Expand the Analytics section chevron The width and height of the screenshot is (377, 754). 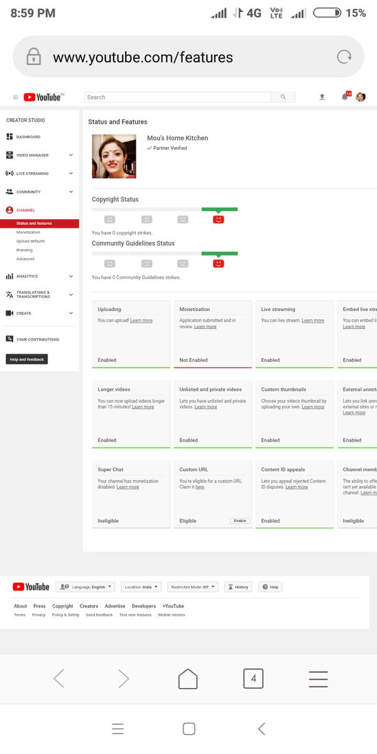(x=71, y=276)
